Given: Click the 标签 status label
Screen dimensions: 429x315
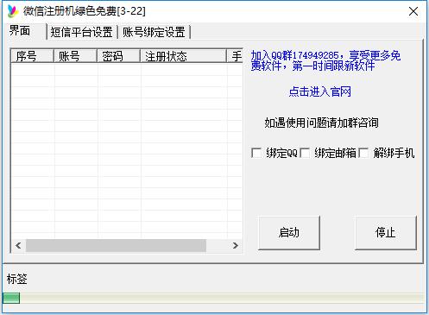Looking at the screenshot, I should (17, 279).
